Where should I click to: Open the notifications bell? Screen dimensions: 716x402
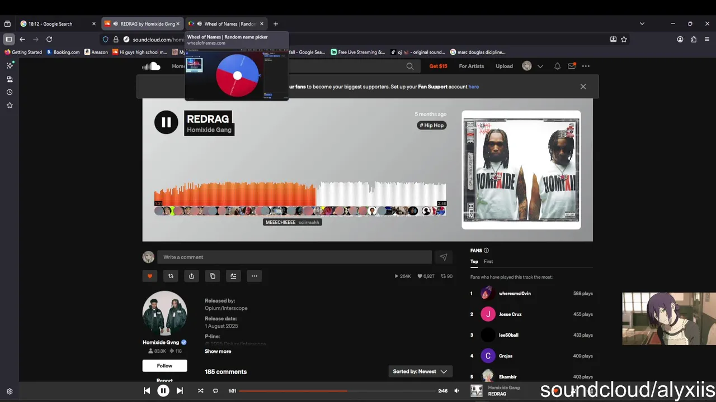[557, 66]
